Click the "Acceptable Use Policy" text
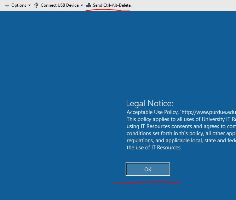236x200 pixels. click(152, 112)
